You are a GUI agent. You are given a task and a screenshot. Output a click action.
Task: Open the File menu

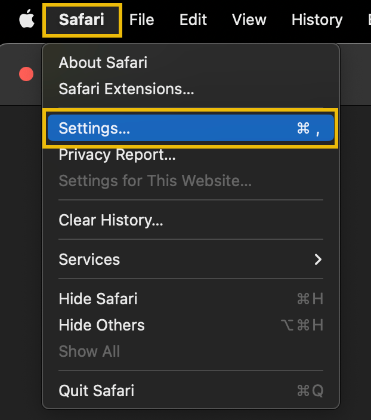141,20
